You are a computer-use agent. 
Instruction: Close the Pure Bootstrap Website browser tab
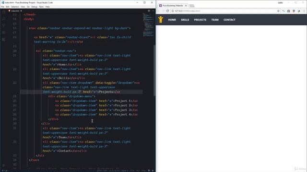(186, 6)
